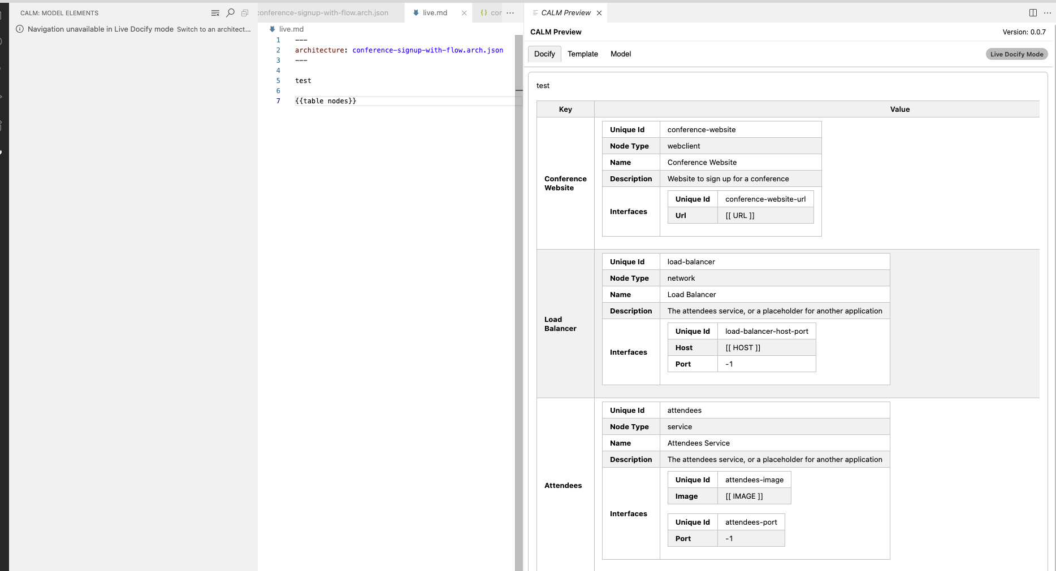Click the word 'test' on line 5
The height and width of the screenshot is (571, 1056).
(x=303, y=81)
